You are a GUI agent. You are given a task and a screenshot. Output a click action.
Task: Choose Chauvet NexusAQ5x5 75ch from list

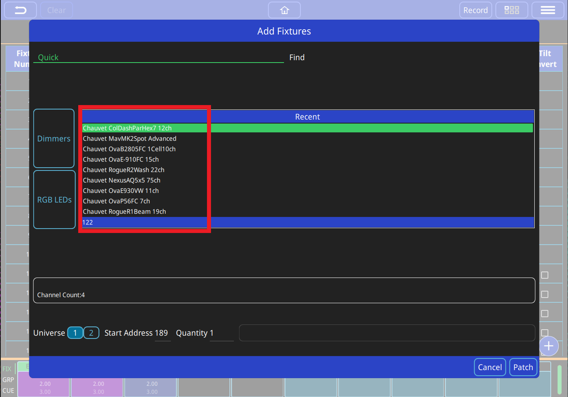point(122,180)
